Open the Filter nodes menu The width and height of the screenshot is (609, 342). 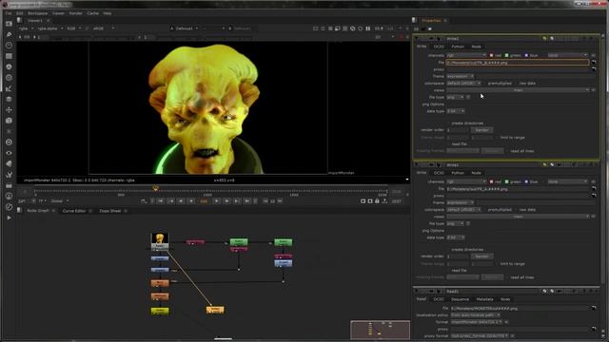point(9,78)
